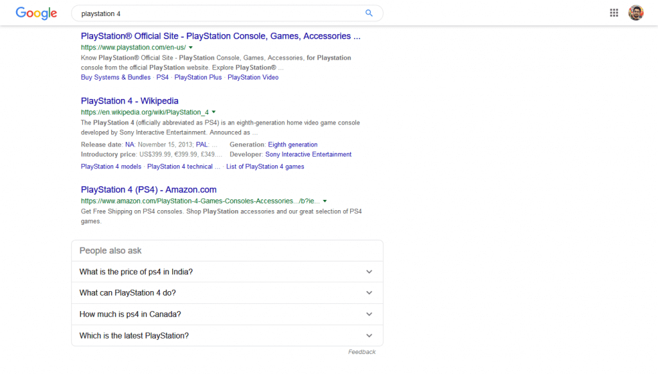Open the Buy Systems & Bundles sitelink

(116, 77)
